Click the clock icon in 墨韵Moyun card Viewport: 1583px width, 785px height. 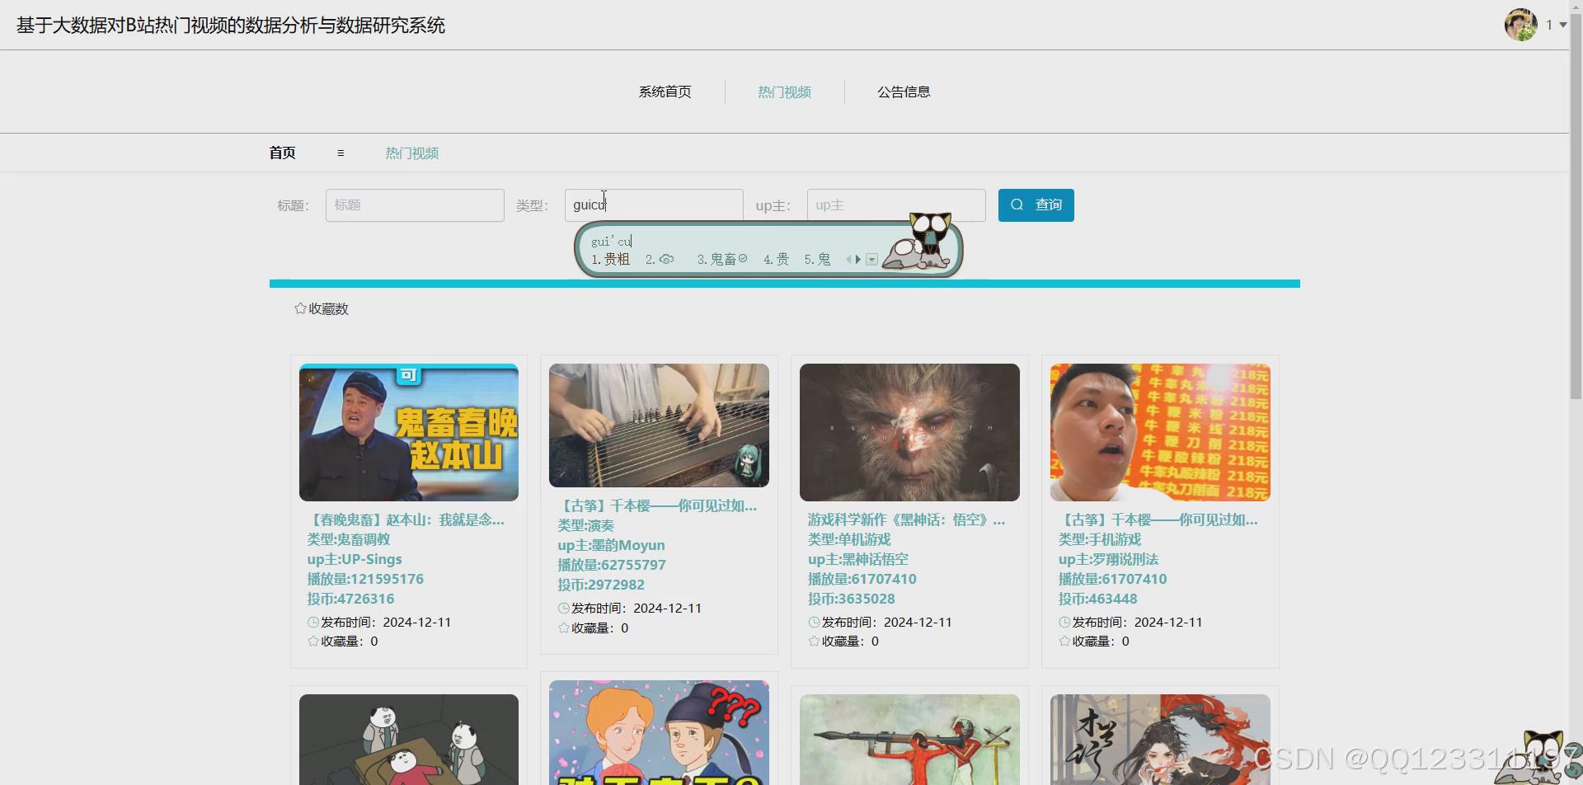[564, 609]
